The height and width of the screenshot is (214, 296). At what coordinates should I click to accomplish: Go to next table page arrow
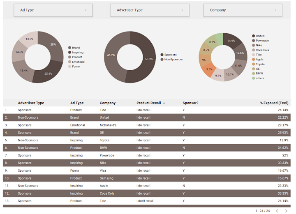click(x=287, y=211)
